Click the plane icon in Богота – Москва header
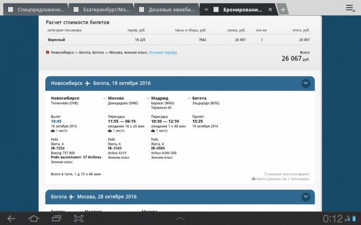Screen dimensions: 361x225 coord(72,197)
